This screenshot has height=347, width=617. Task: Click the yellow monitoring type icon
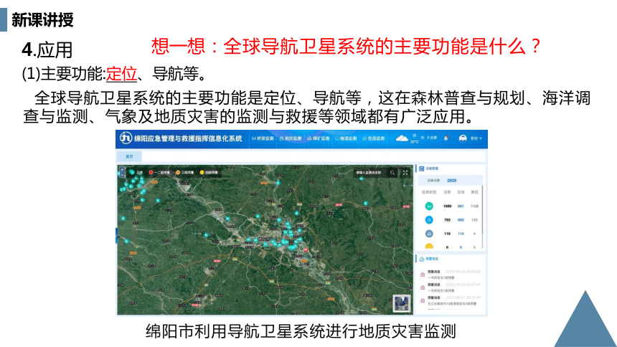click(x=429, y=247)
